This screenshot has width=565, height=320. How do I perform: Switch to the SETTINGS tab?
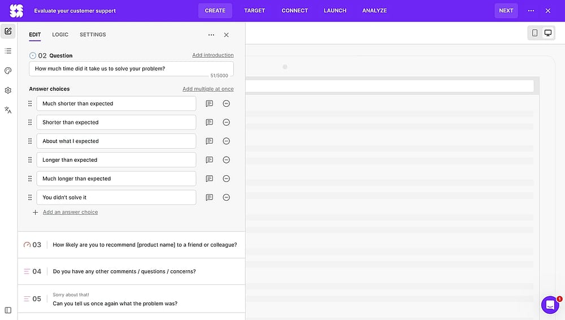tap(93, 34)
